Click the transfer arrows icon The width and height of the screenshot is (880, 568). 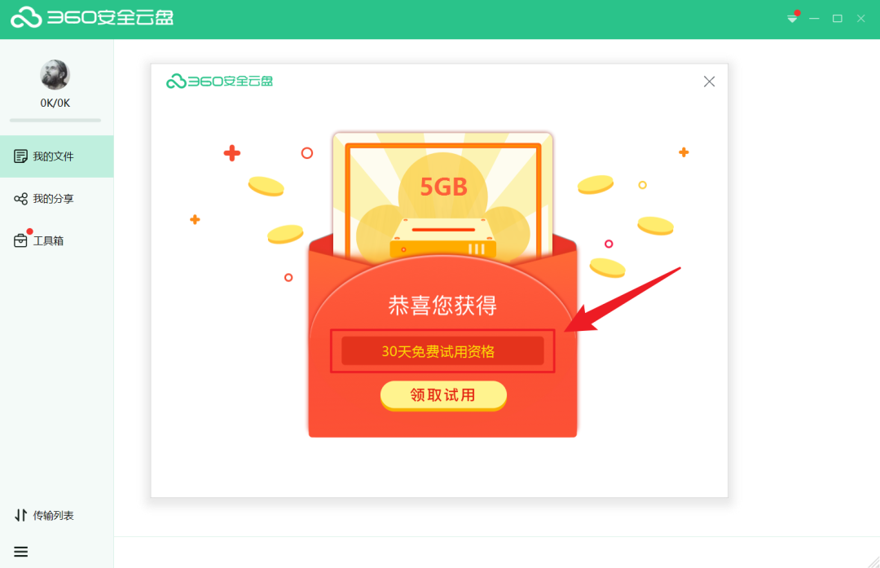click(x=20, y=515)
